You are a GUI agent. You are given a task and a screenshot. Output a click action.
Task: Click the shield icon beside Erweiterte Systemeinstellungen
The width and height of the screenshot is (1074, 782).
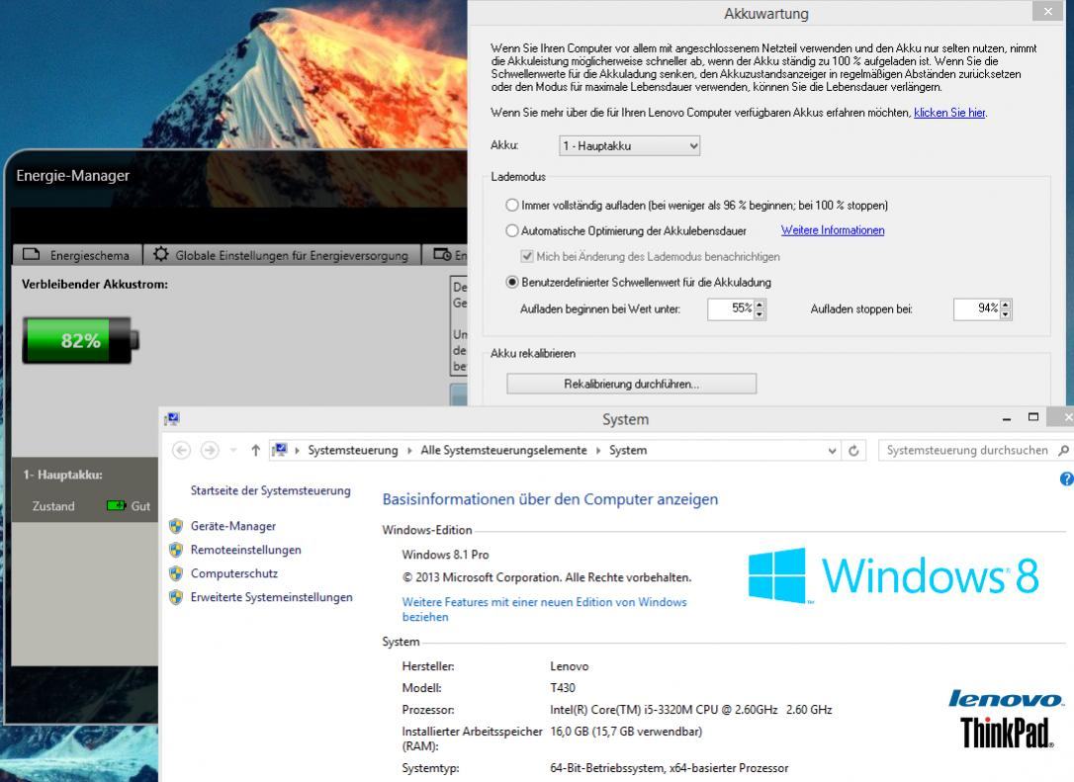point(176,597)
